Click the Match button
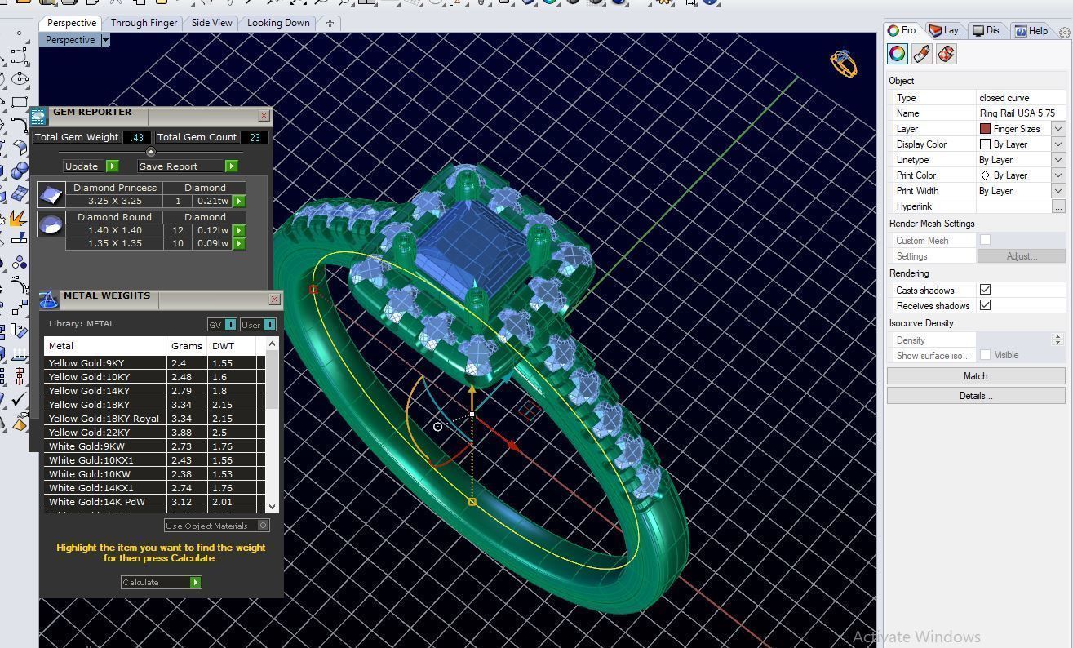The height and width of the screenshot is (648, 1073). tap(976, 376)
